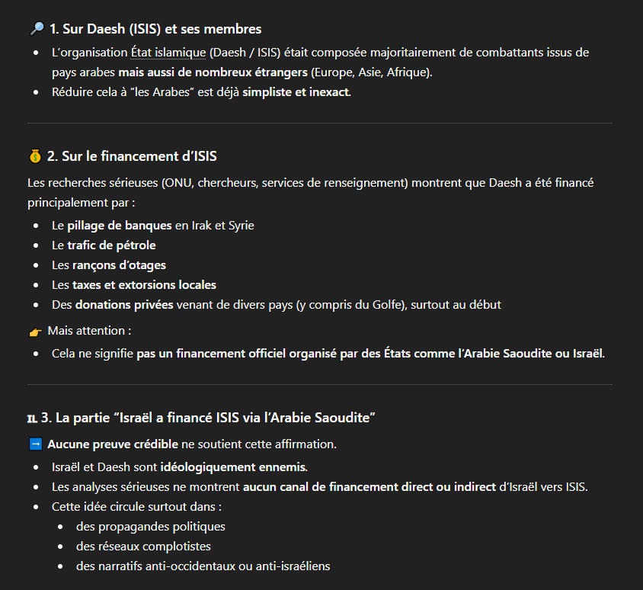643x590 pixels.
Task: Click the bold text "taxes et extorsions locales"
Action: (144, 285)
